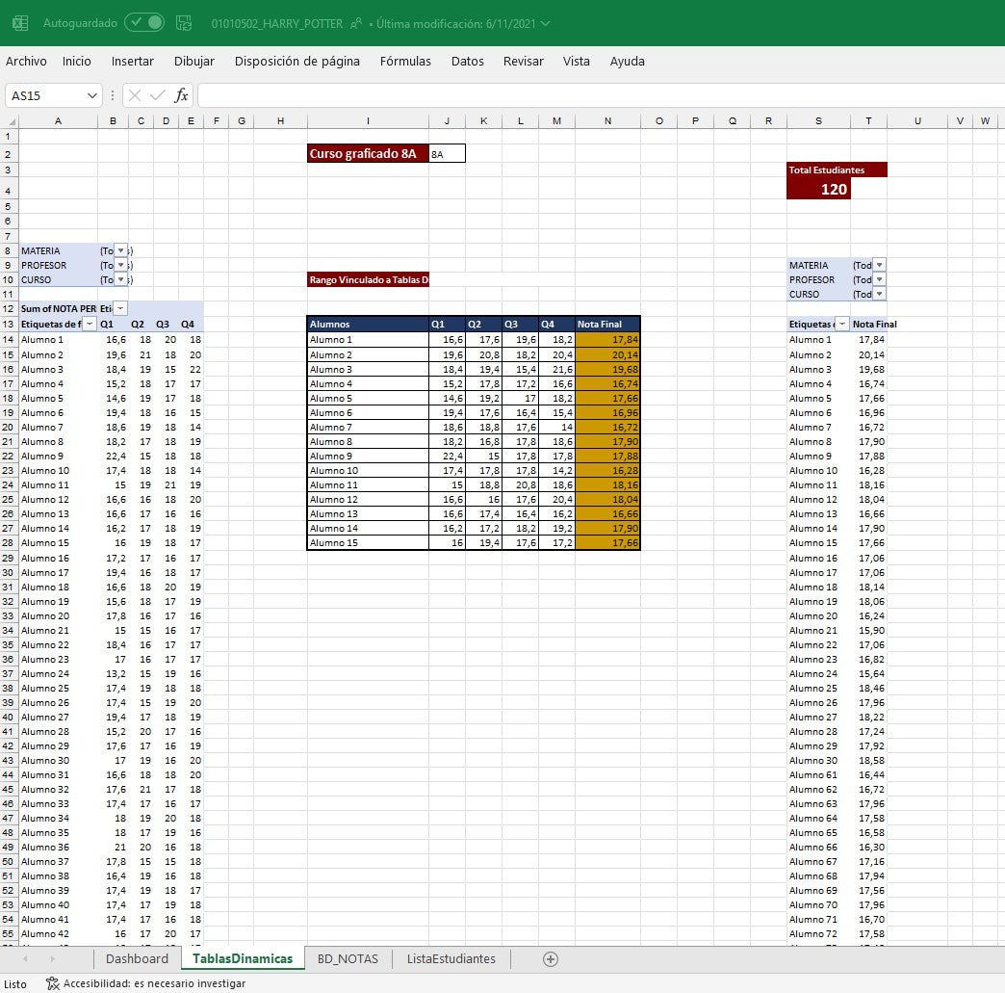Open the Archivo menu

click(x=26, y=61)
